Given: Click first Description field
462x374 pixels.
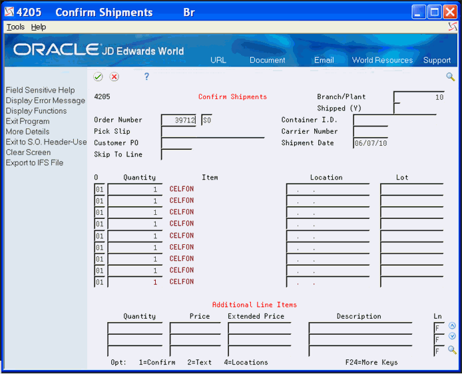Looking at the screenshot, I should tap(360, 328).
